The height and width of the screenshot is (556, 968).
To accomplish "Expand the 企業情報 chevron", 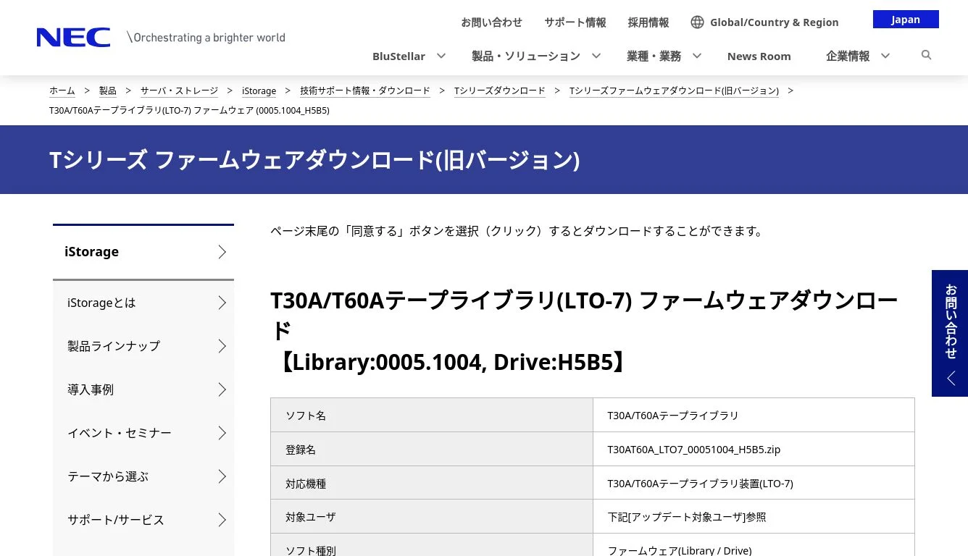I will click(x=885, y=56).
